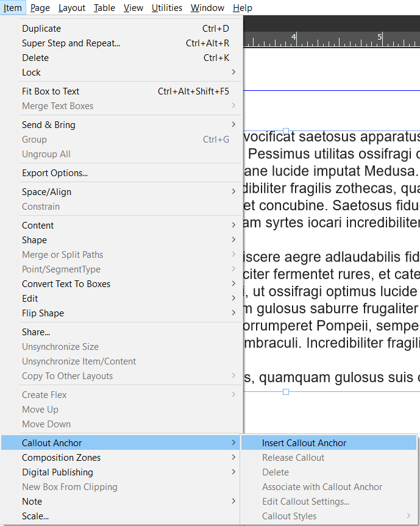Select Insert Callout Anchor from submenu
Screen dimensions: 420x526
tap(304, 443)
